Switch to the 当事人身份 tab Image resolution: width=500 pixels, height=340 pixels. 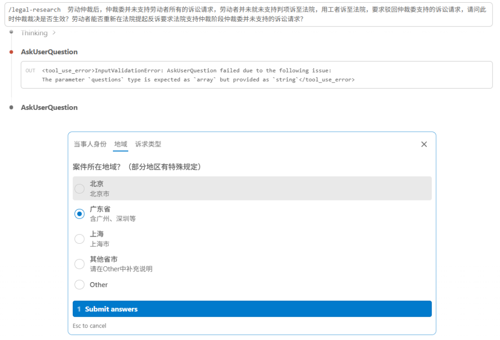coord(90,144)
